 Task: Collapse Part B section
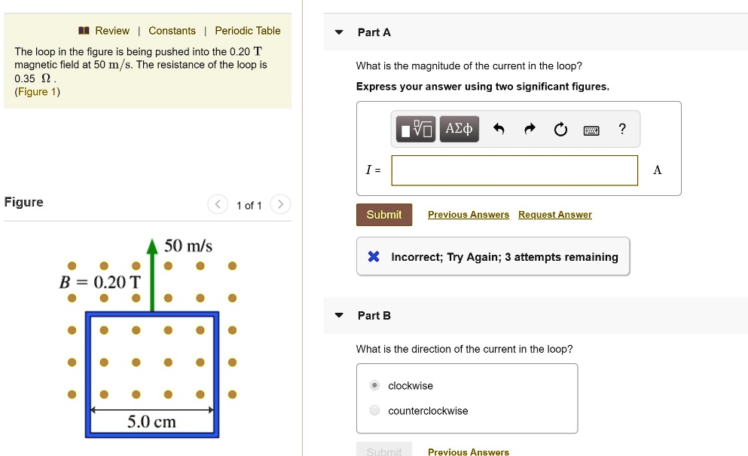coord(338,315)
